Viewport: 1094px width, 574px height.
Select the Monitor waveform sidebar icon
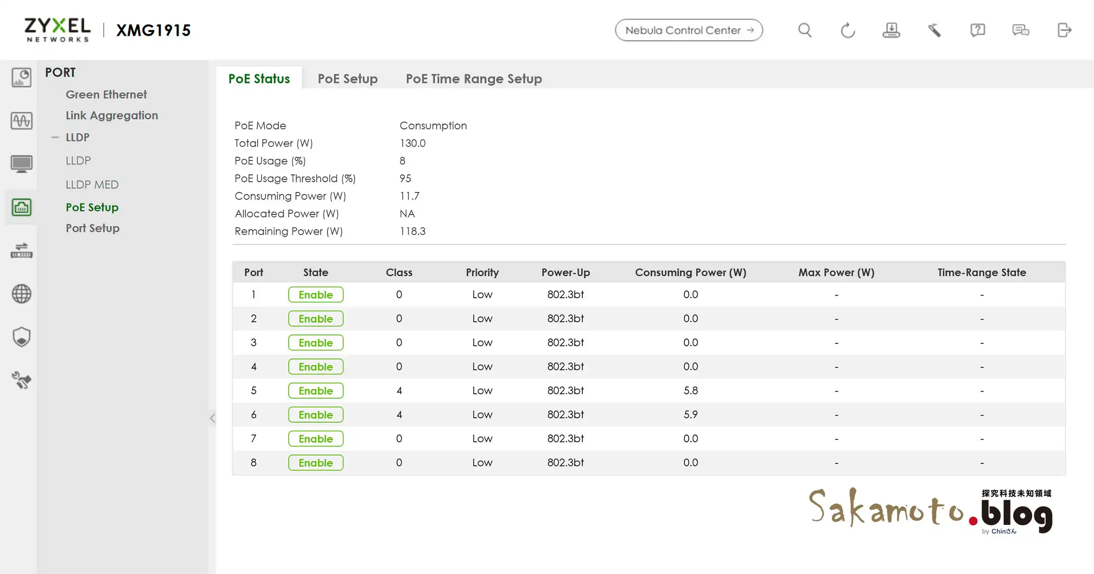(x=21, y=121)
